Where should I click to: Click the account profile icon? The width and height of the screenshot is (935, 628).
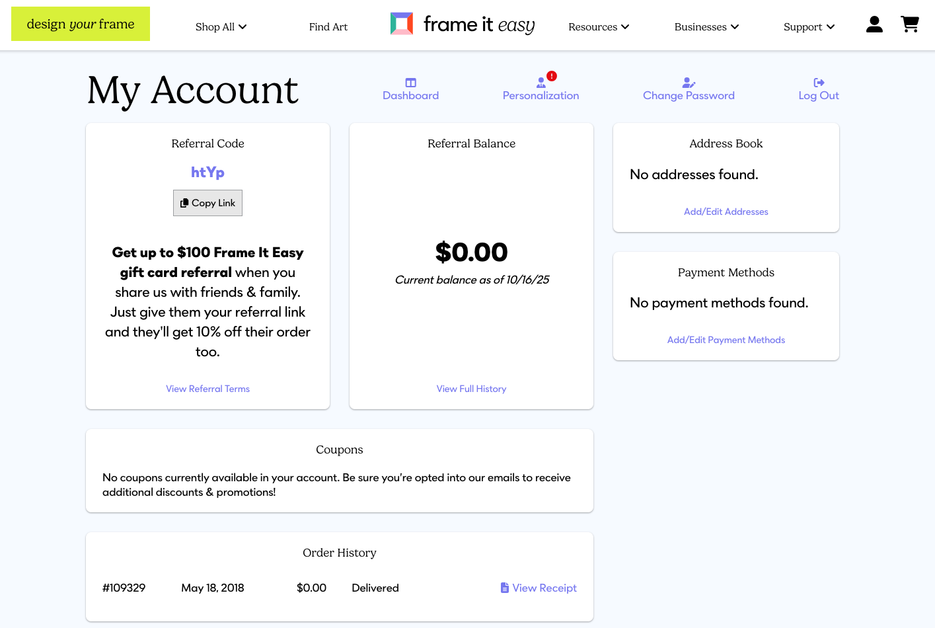click(874, 24)
